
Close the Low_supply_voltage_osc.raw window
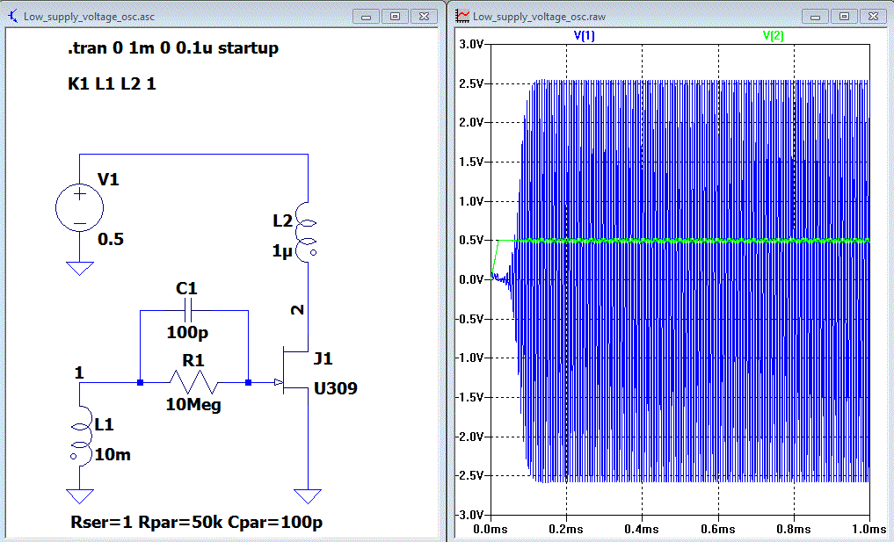[874, 17]
